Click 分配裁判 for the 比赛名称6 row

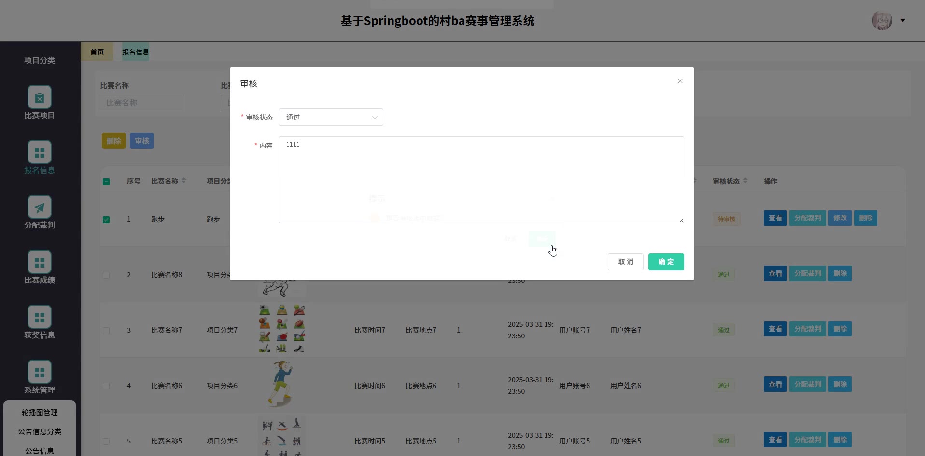click(x=808, y=384)
